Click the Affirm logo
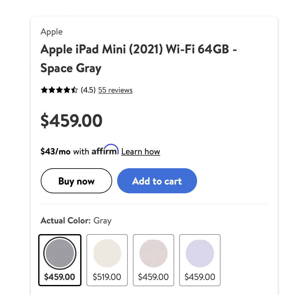297x295 pixels. tap(105, 150)
